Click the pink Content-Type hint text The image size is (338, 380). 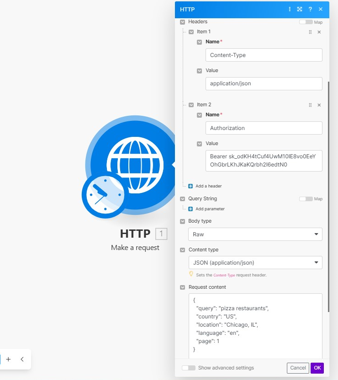point(224,276)
